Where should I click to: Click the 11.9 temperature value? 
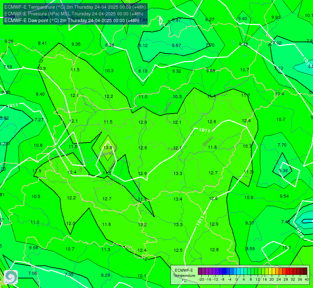[x=37, y=171]
